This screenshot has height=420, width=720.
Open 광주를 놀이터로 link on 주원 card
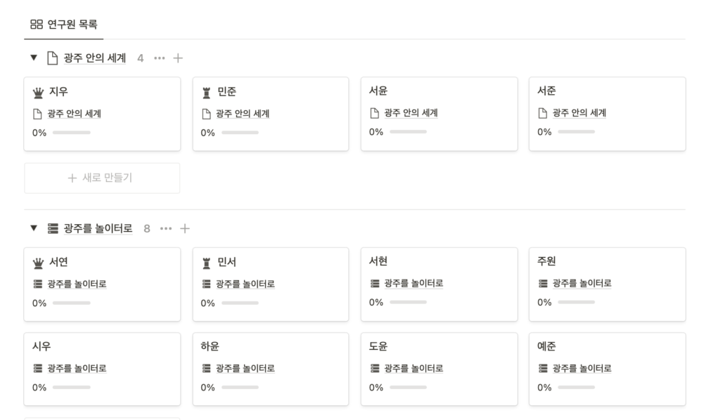581,284
